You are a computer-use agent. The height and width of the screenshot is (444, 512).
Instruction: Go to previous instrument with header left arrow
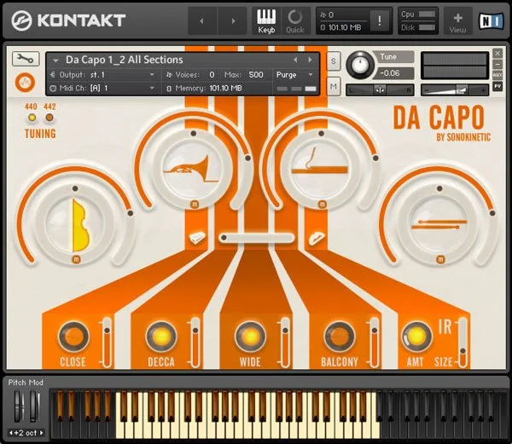coord(201,20)
